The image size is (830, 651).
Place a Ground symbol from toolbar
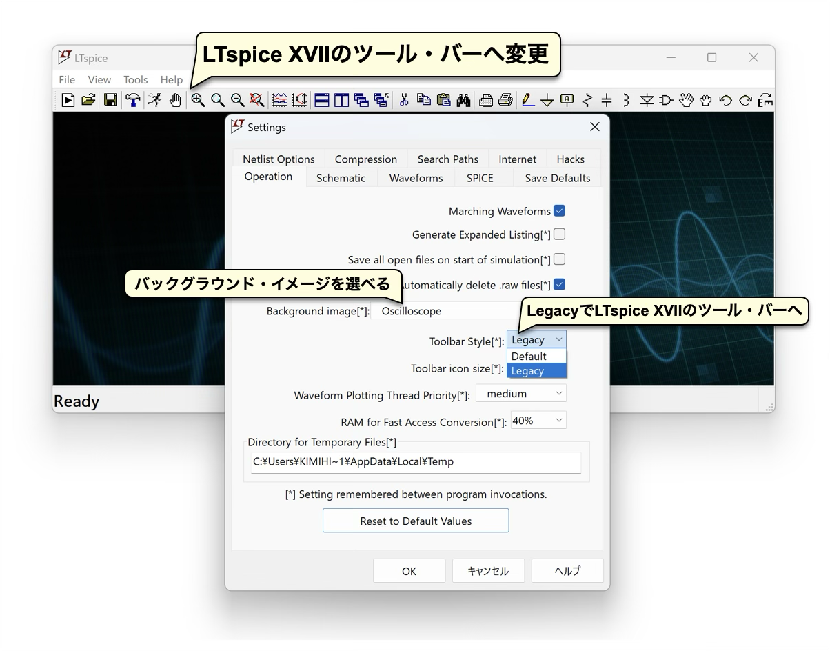[x=547, y=101]
